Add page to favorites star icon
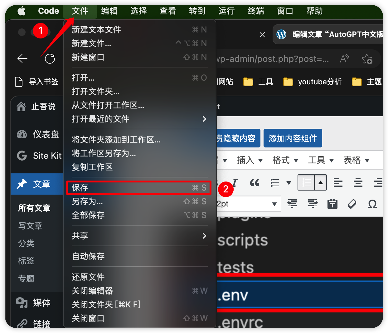Screen dimensions: 388x333 coord(367,59)
